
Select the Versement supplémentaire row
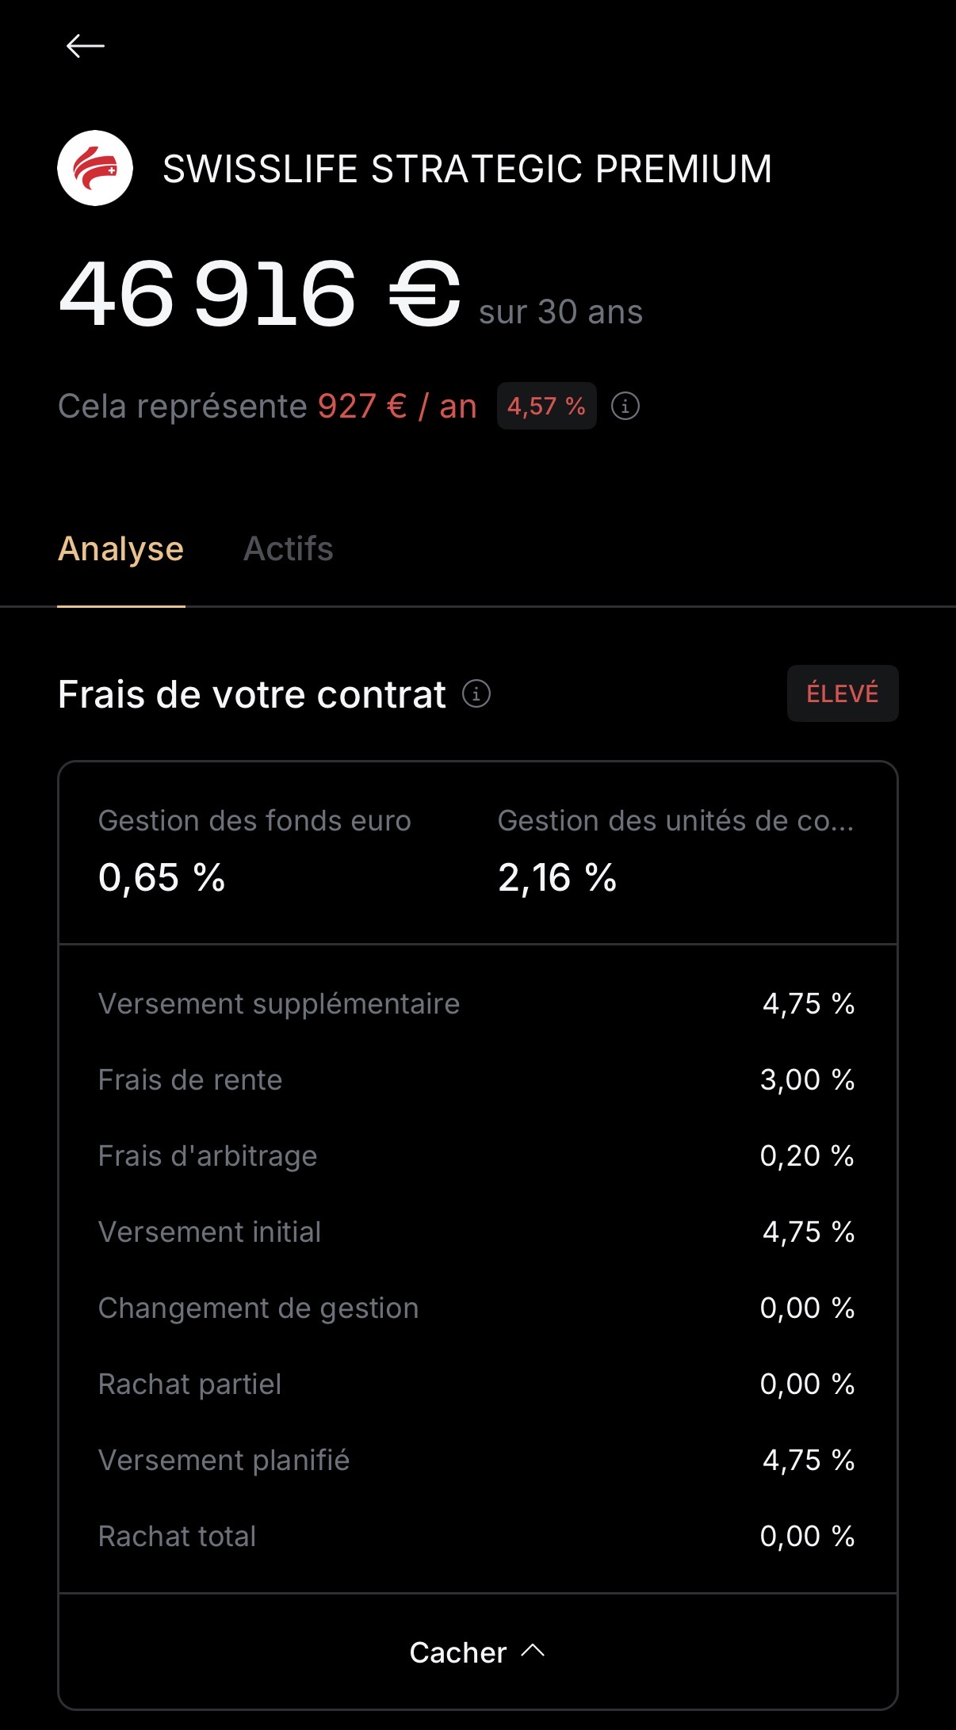coord(476,1004)
